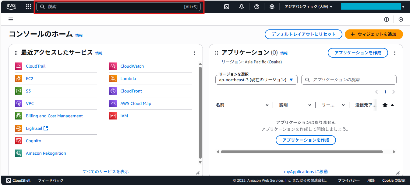Image resolution: width=410 pixels, height=185 pixels.
Task: Click the hexagon panel icon at far right
Action: click(x=401, y=19)
